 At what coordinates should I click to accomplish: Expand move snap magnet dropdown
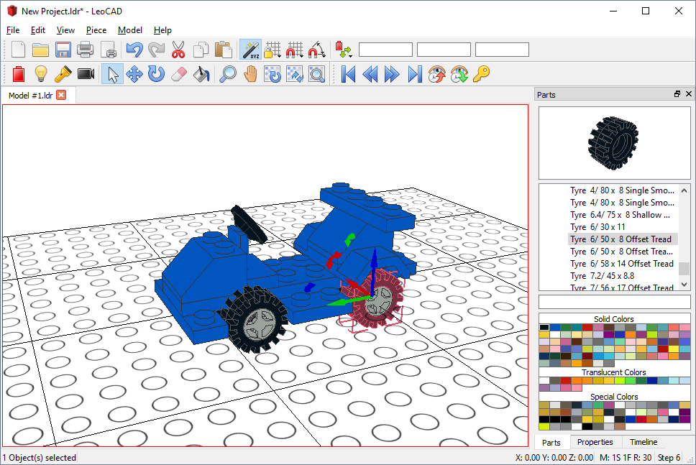[x=295, y=50]
